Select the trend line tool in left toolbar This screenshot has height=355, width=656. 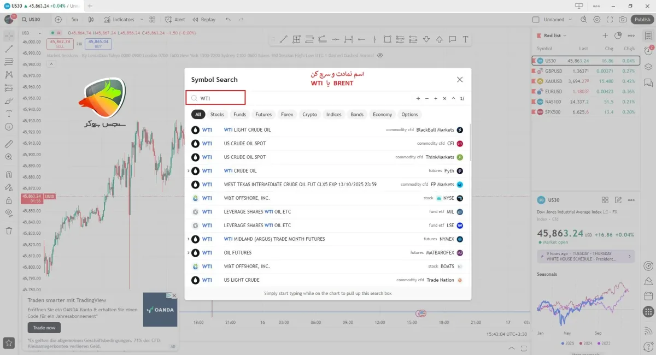[x=9, y=49]
